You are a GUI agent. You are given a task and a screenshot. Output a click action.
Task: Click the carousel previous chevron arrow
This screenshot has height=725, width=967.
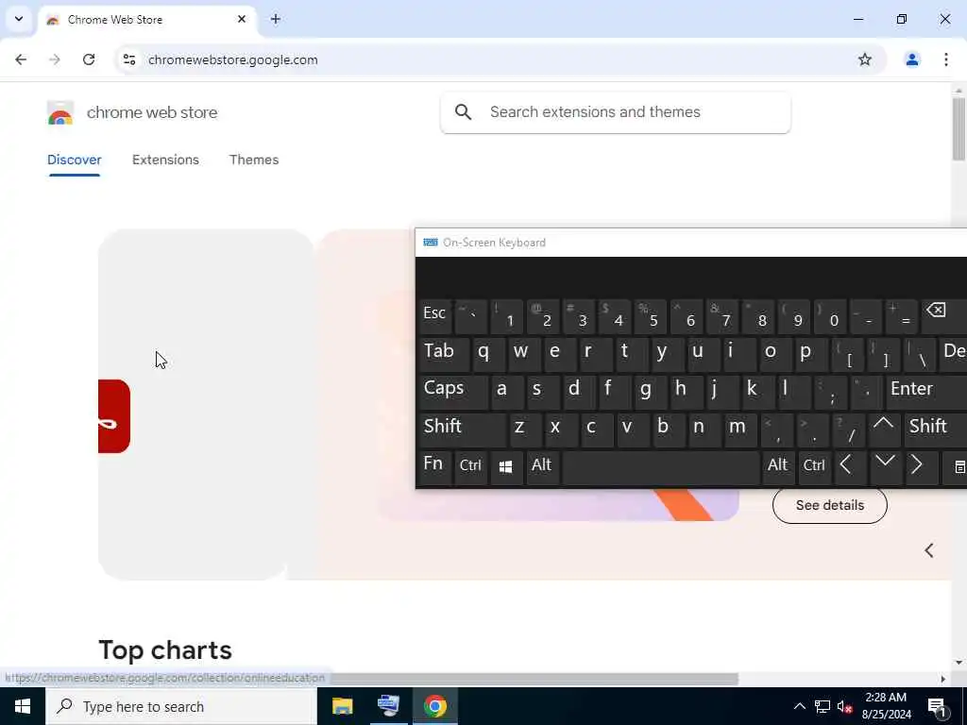click(929, 550)
